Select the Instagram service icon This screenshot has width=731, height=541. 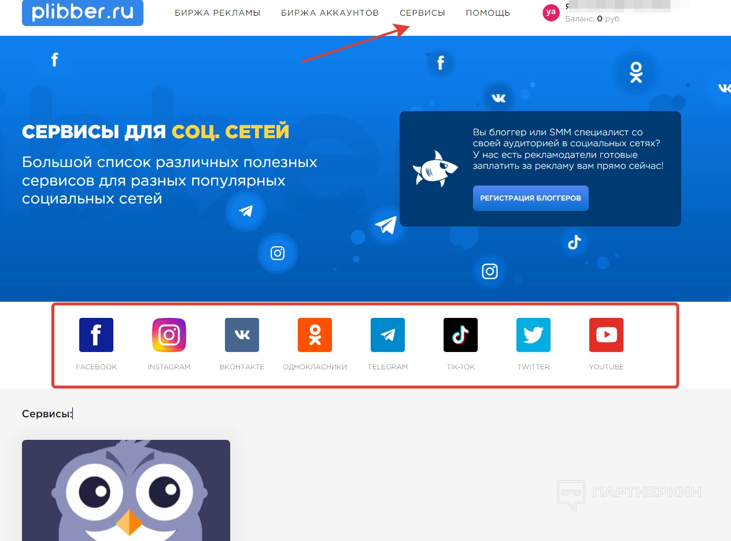coord(169,335)
